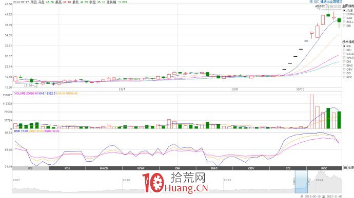The image size is (354, 198).
Task: Select CCI in the technical indicator list
Action: pos(344,73)
